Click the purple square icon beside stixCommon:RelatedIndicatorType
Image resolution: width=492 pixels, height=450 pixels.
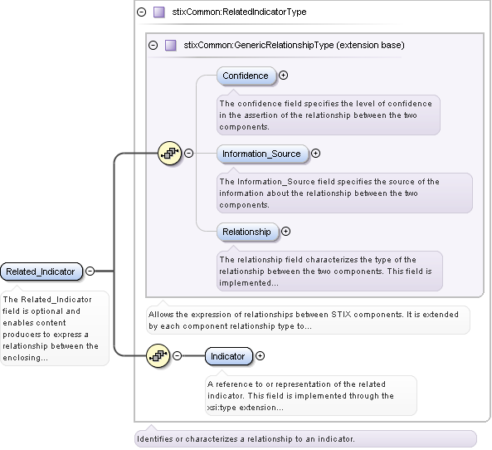point(159,12)
